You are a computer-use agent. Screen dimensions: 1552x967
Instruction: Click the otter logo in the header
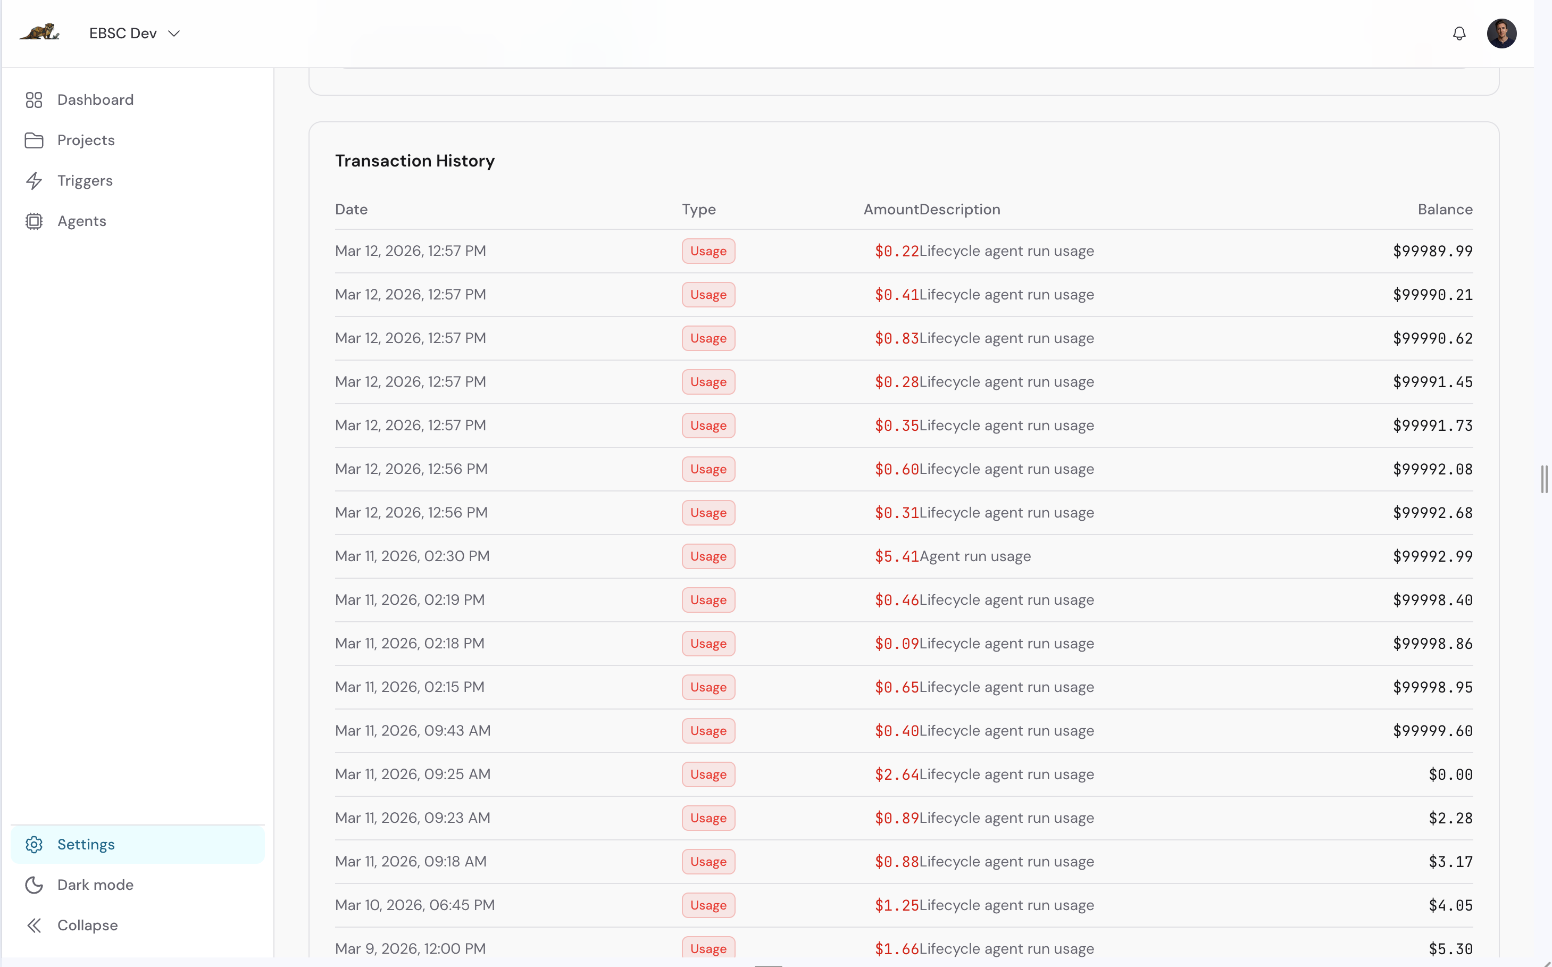click(40, 32)
